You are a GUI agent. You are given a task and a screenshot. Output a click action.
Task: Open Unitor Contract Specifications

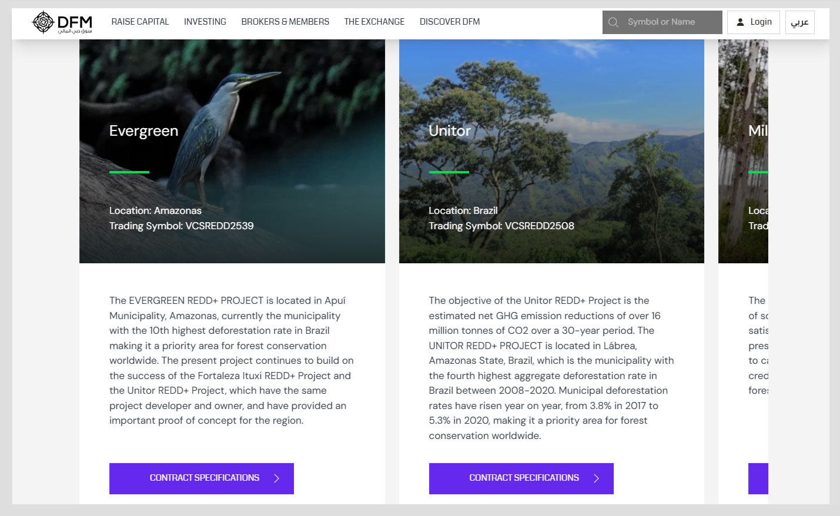(521, 478)
